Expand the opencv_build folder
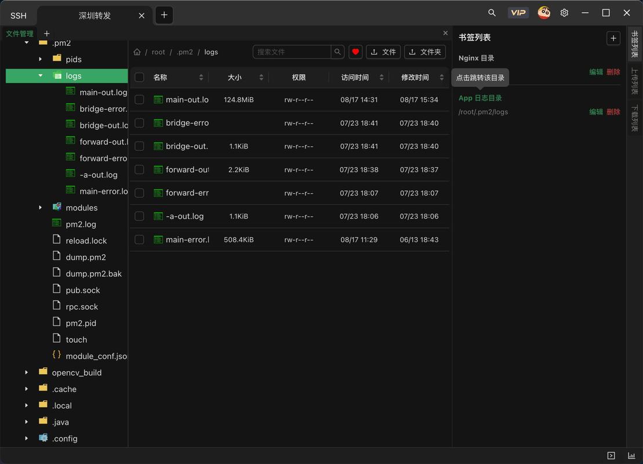 click(x=26, y=372)
